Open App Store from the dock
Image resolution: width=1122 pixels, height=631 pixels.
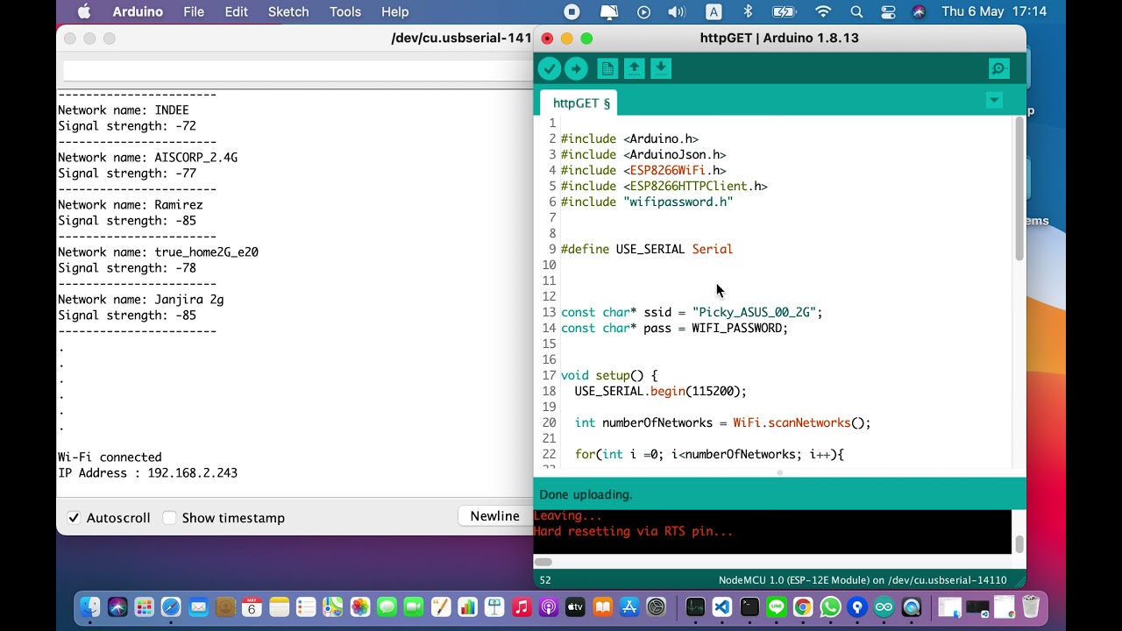coord(628,606)
